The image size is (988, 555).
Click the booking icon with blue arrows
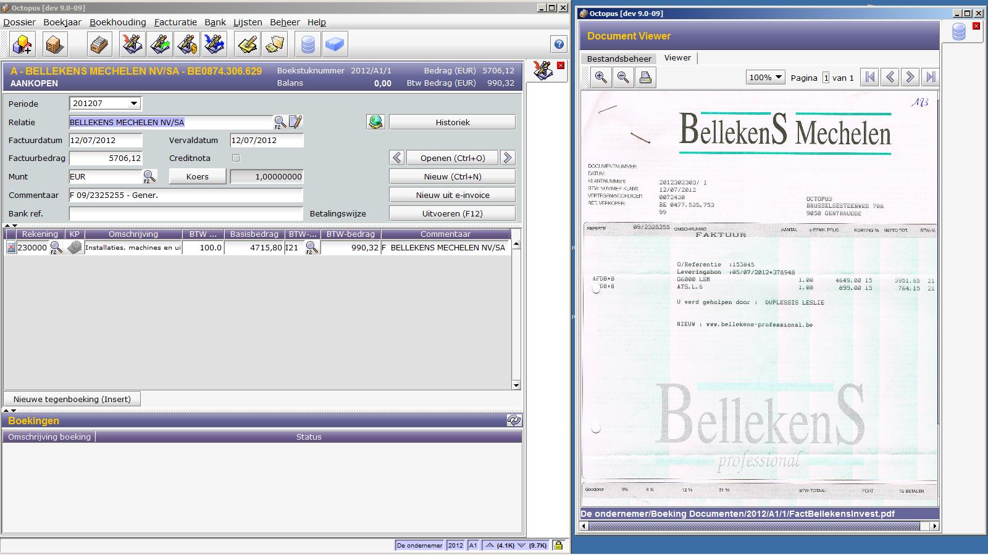tap(214, 44)
